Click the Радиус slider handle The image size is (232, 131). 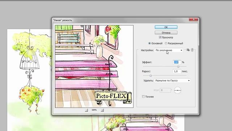tap(150, 76)
